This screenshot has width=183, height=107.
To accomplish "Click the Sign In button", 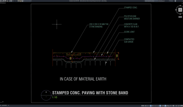I will point(163,1).
